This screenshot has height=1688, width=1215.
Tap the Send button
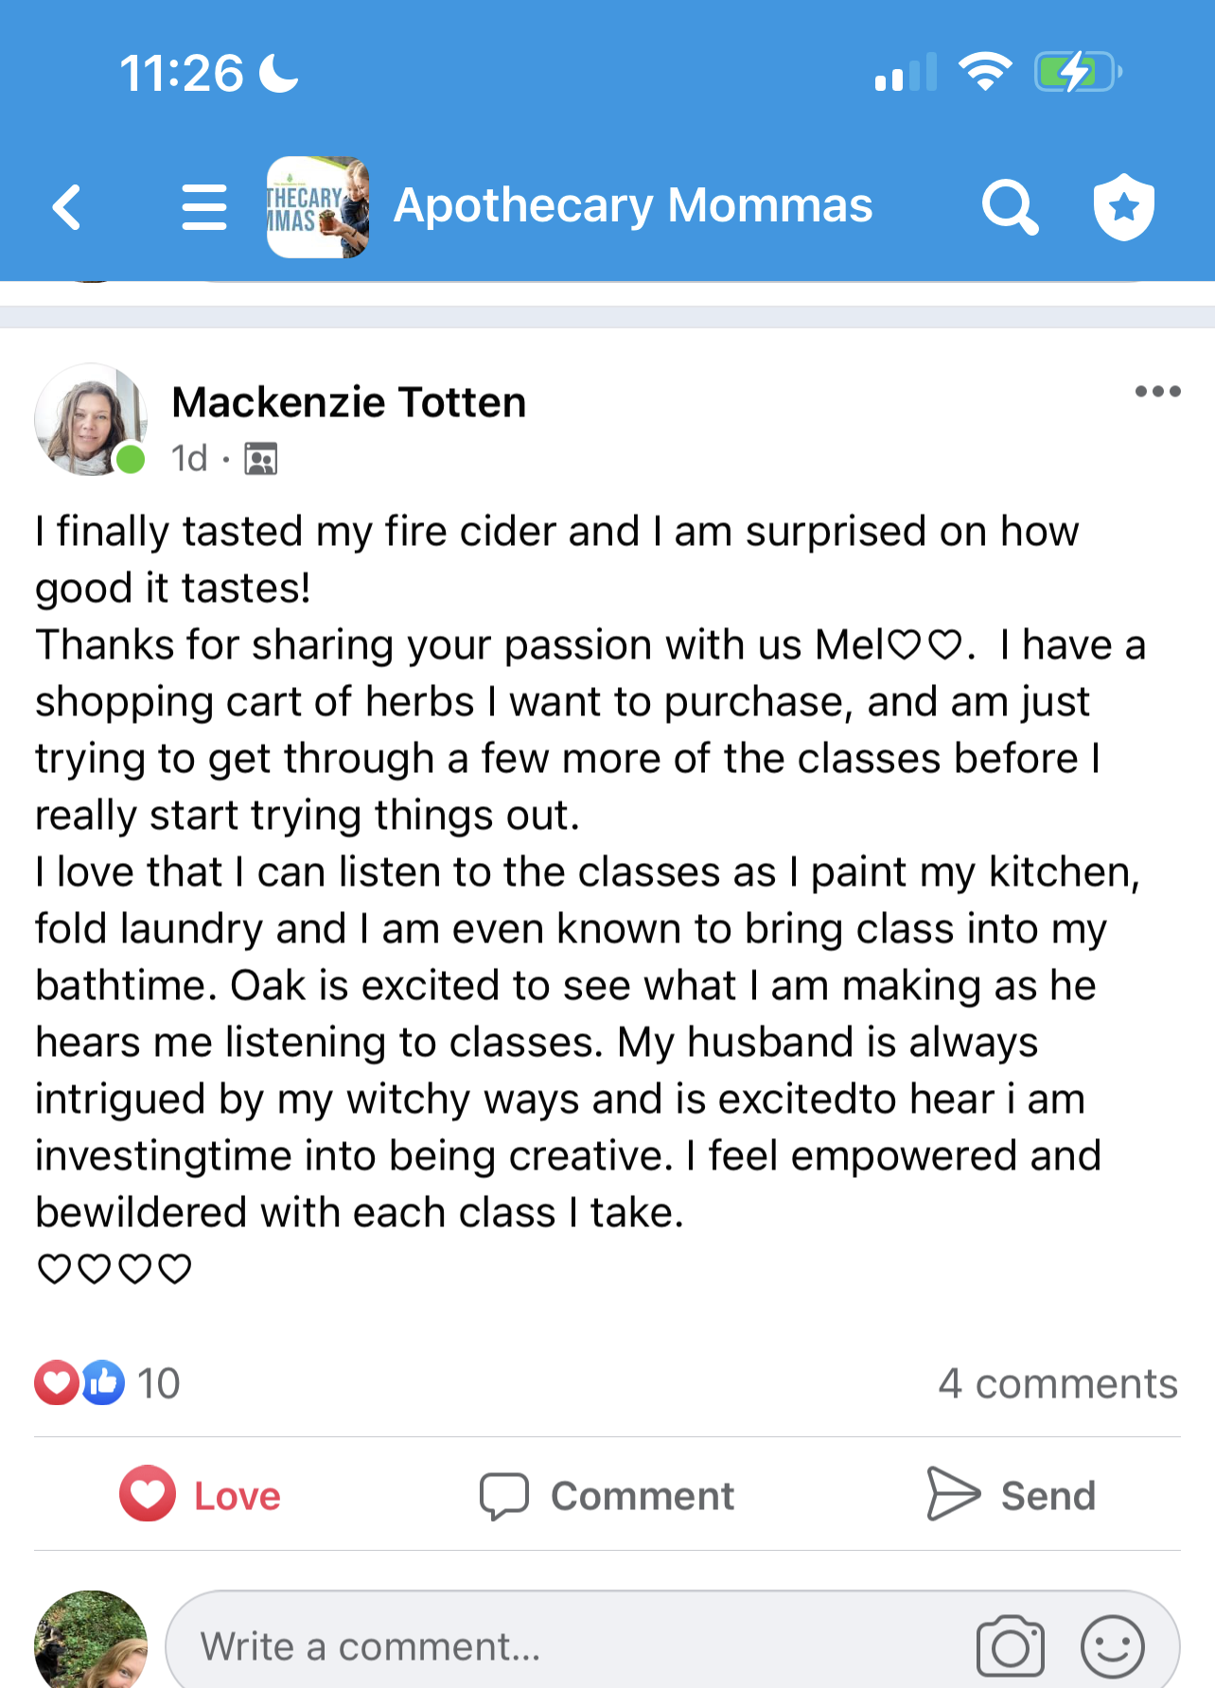[1011, 1495]
